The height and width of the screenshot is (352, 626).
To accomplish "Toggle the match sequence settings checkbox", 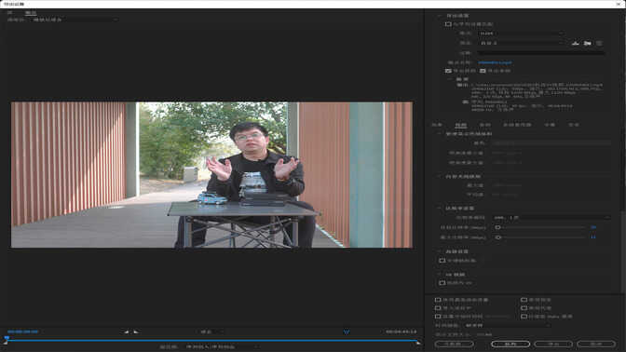I will [448, 24].
